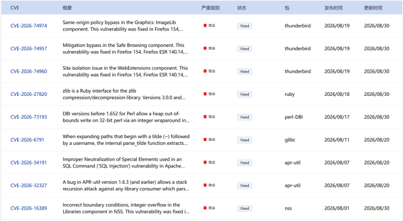Click the severity shield icon for CVE-2026-74960
The height and width of the screenshot is (221, 403).
(x=205, y=71)
